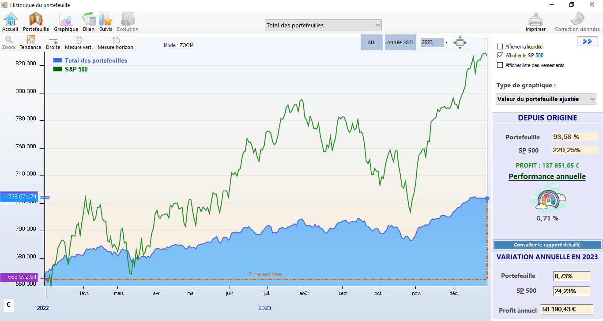The image size is (603, 321).
Task: Click the 723 671,74 value marker
Action: pos(19,197)
